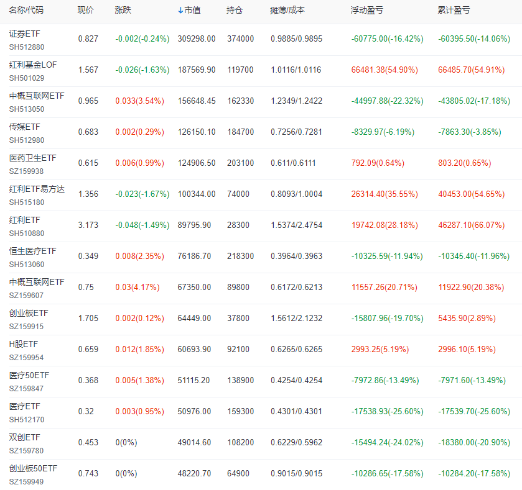
Task: Sort by 涨跌 column header
Action: (x=123, y=11)
